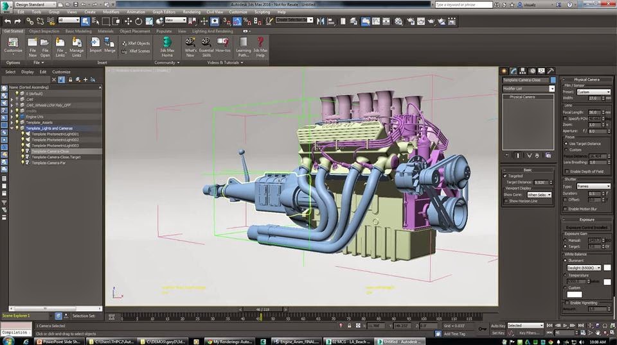
Task: Click the Exposure Control Installed button
Action: (x=587, y=227)
